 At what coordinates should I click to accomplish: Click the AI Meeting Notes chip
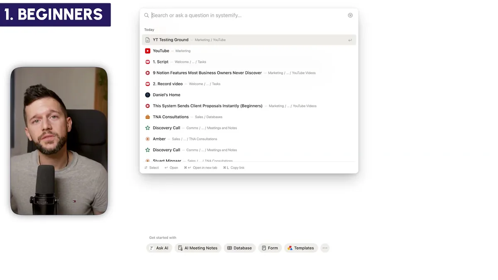(x=198, y=248)
